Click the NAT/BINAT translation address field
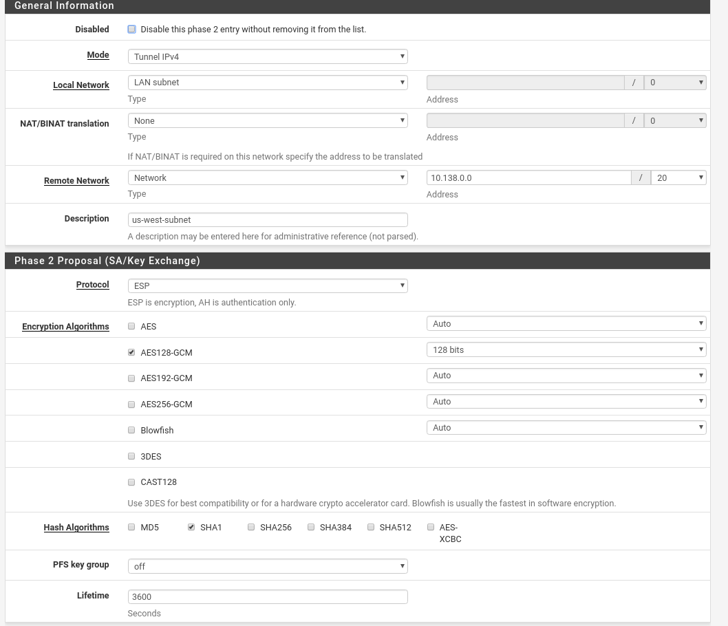Image resolution: width=728 pixels, height=626 pixels. (x=526, y=120)
